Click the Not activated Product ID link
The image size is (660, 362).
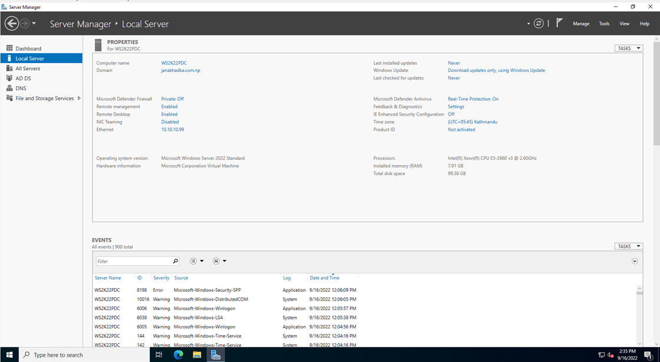[x=461, y=129]
